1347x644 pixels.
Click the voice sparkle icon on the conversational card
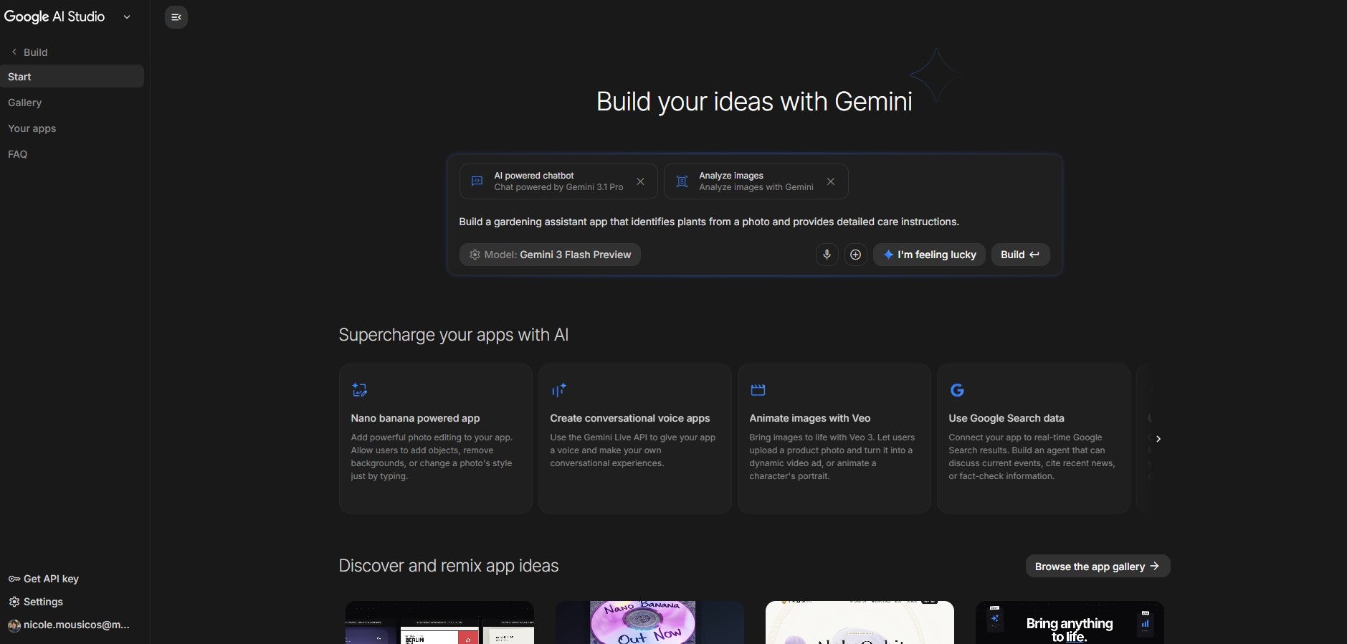(558, 390)
